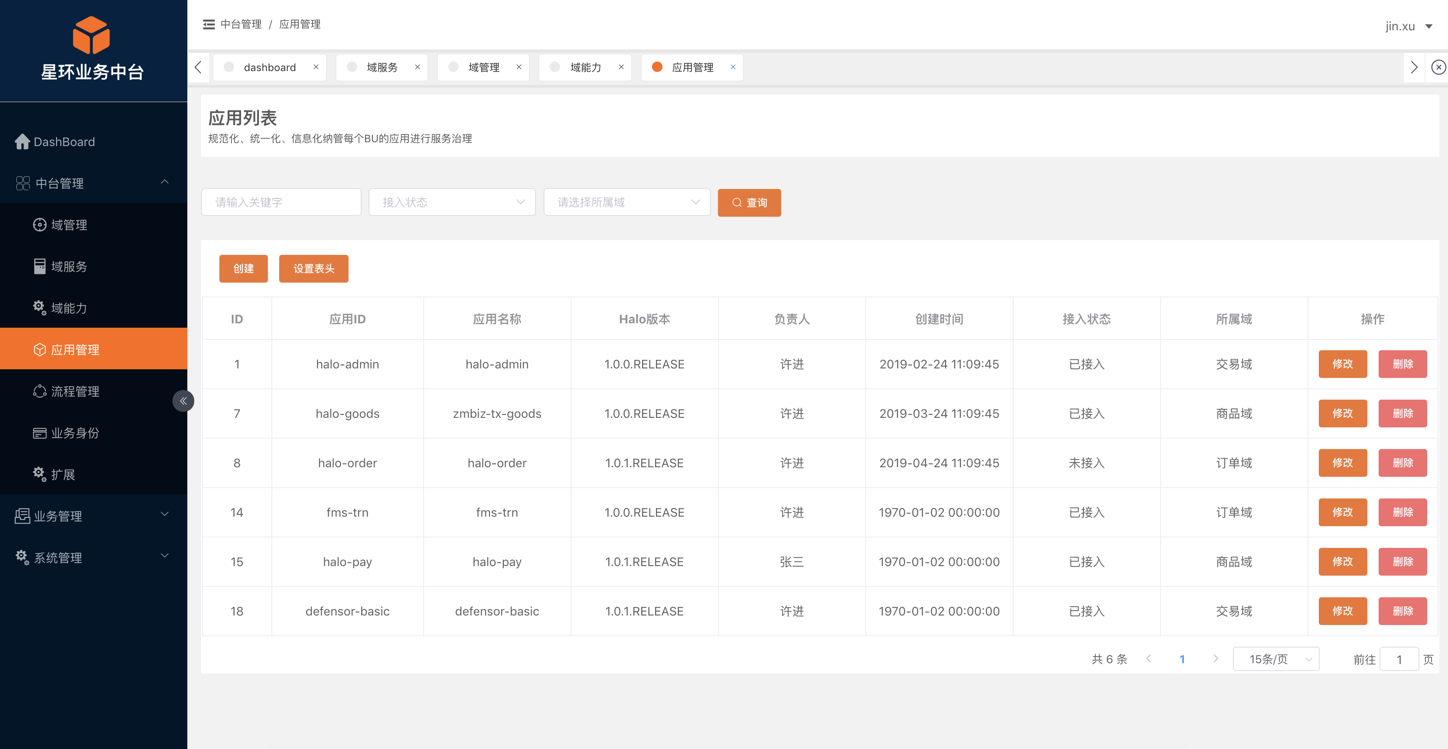Go to previous page arrow in pagination
This screenshot has height=749, width=1448.
tap(1149, 659)
